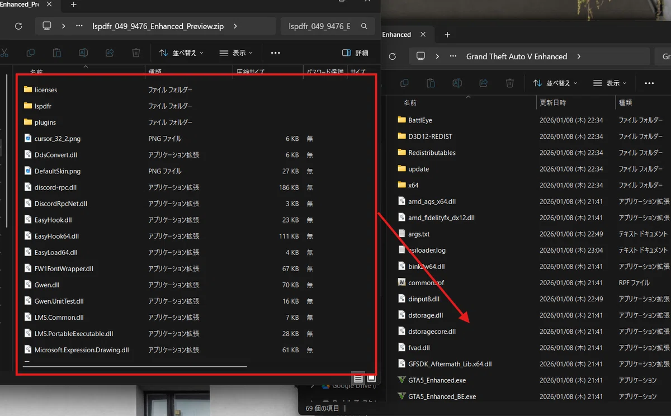Expand the 表示 view dropdown in zip window
671x416 pixels.
[x=236, y=53]
